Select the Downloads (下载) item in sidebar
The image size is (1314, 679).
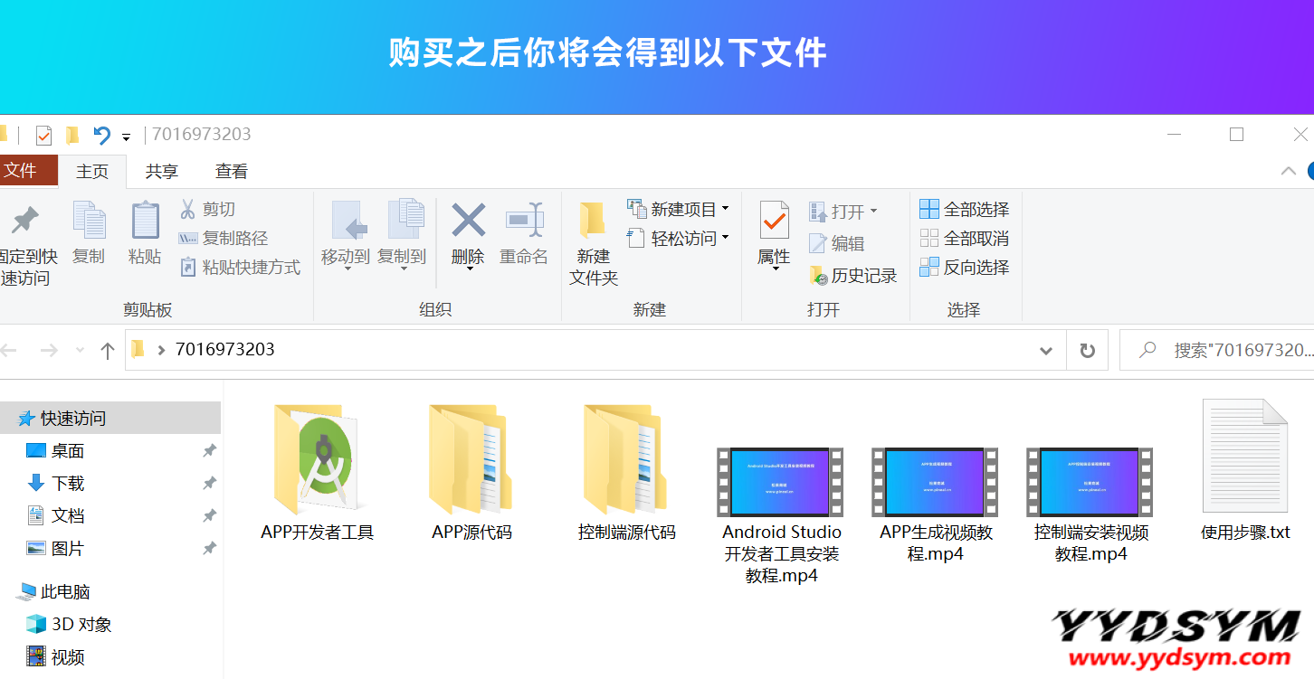pyautogui.click(x=68, y=484)
